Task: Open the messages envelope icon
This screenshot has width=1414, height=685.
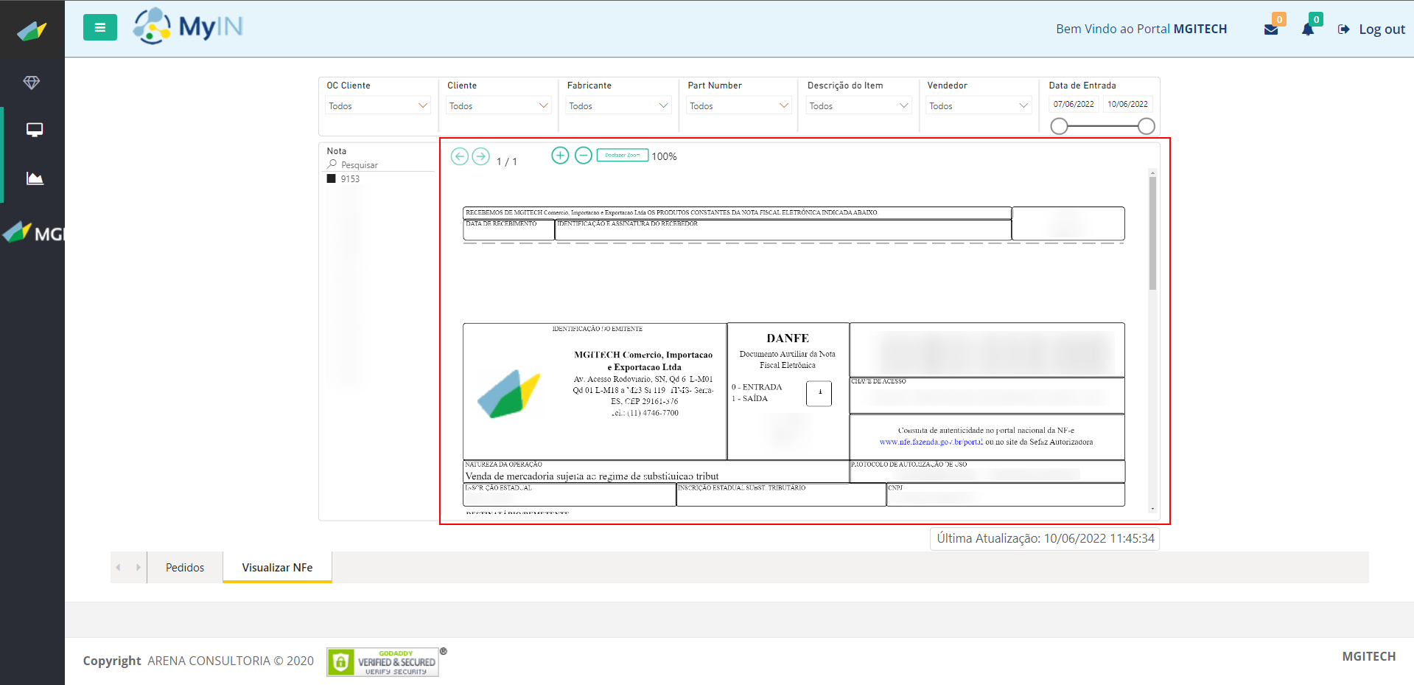Action: point(1271,29)
